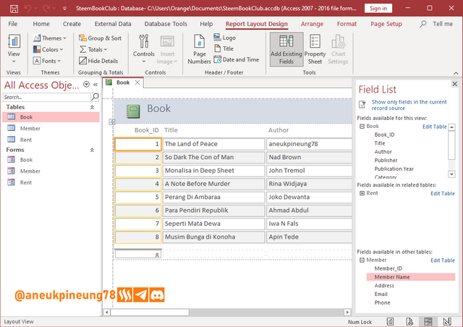463x327 pixels.
Task: Open Customize Quick Access Toolbar arrow
Action: pos(64,8)
